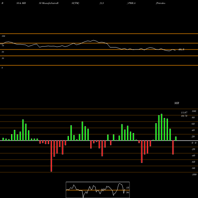Click the ') PBR.A' ticker label
The width and height of the screenshot is (198, 198).
click(131, 3)
